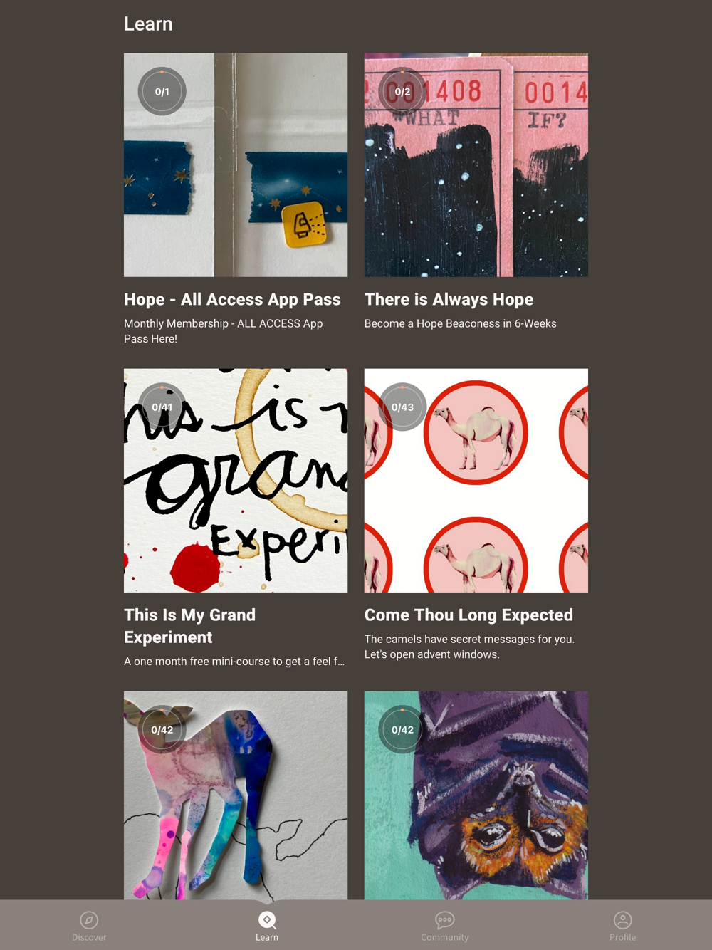The height and width of the screenshot is (950, 712).
Task: Open the Grand Experiment handwriting thumbnail
Action: click(x=236, y=481)
